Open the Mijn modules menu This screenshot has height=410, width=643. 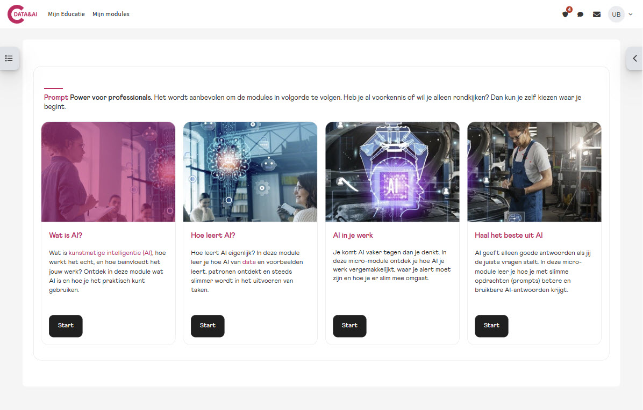pos(111,14)
